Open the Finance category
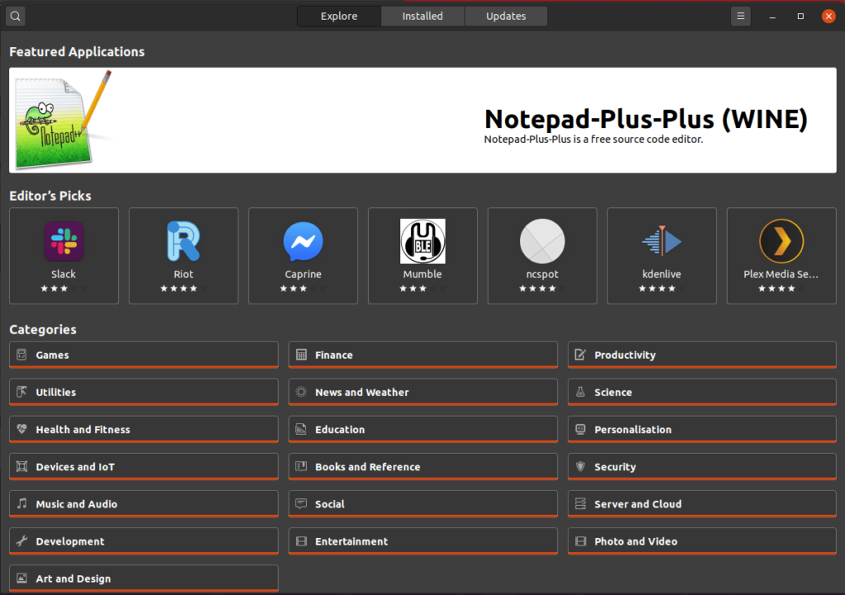The width and height of the screenshot is (845, 595). [423, 355]
